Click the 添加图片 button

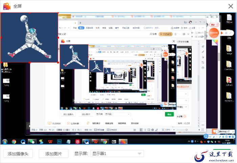pos(53,154)
